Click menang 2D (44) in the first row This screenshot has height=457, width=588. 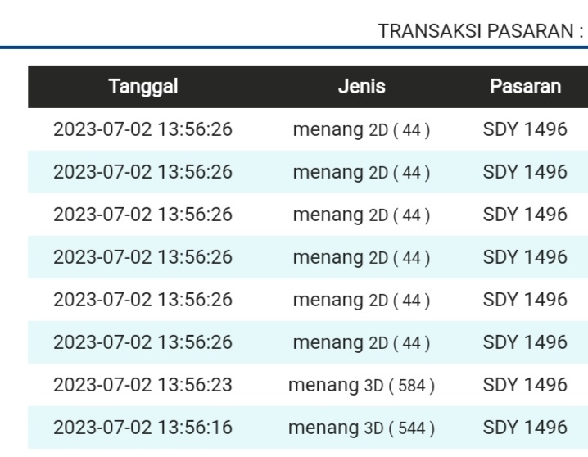click(x=361, y=129)
